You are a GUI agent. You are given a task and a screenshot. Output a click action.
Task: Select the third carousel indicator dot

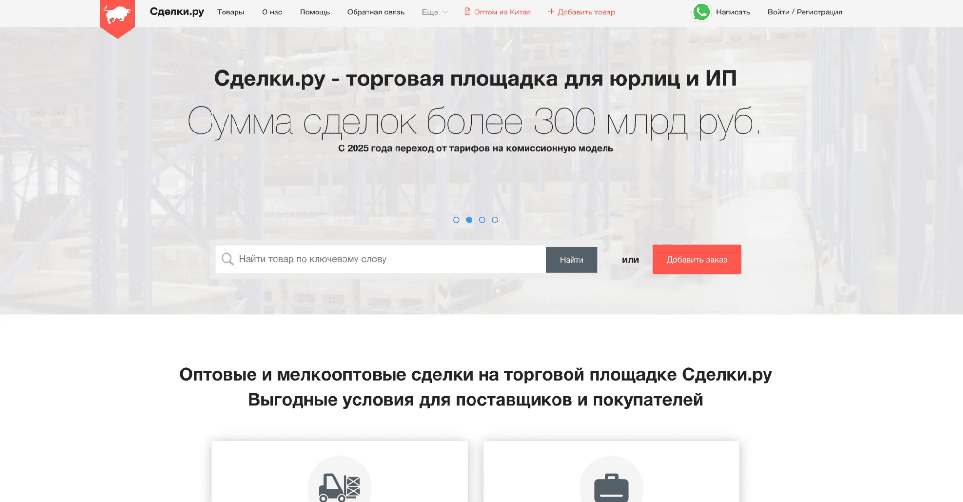[x=482, y=220]
